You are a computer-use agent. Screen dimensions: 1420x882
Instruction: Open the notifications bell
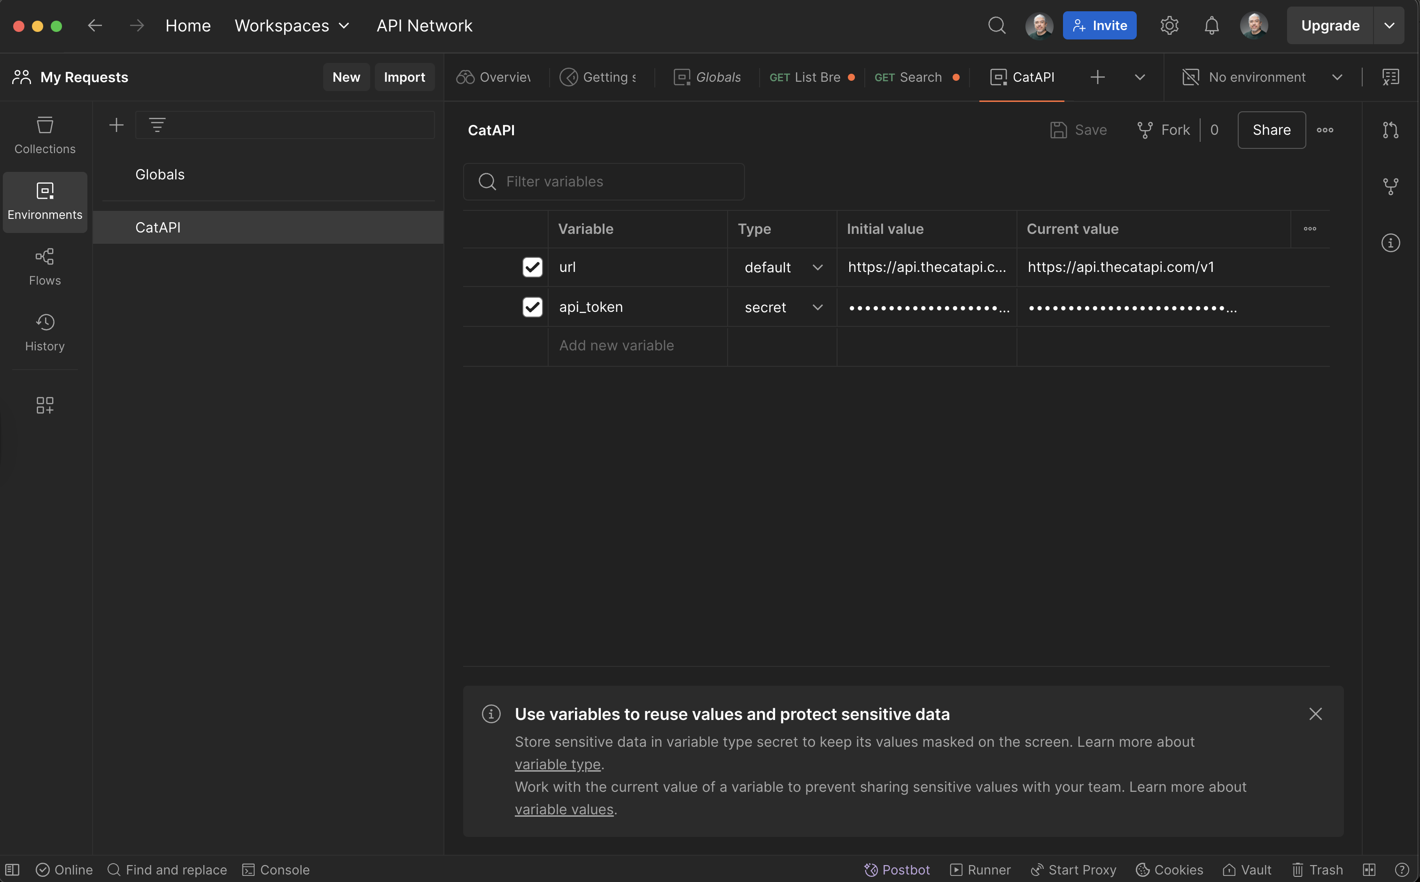click(x=1211, y=26)
